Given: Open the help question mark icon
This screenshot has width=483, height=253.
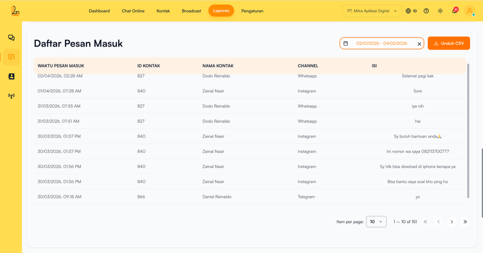Looking at the screenshot, I should pyautogui.click(x=426, y=11).
